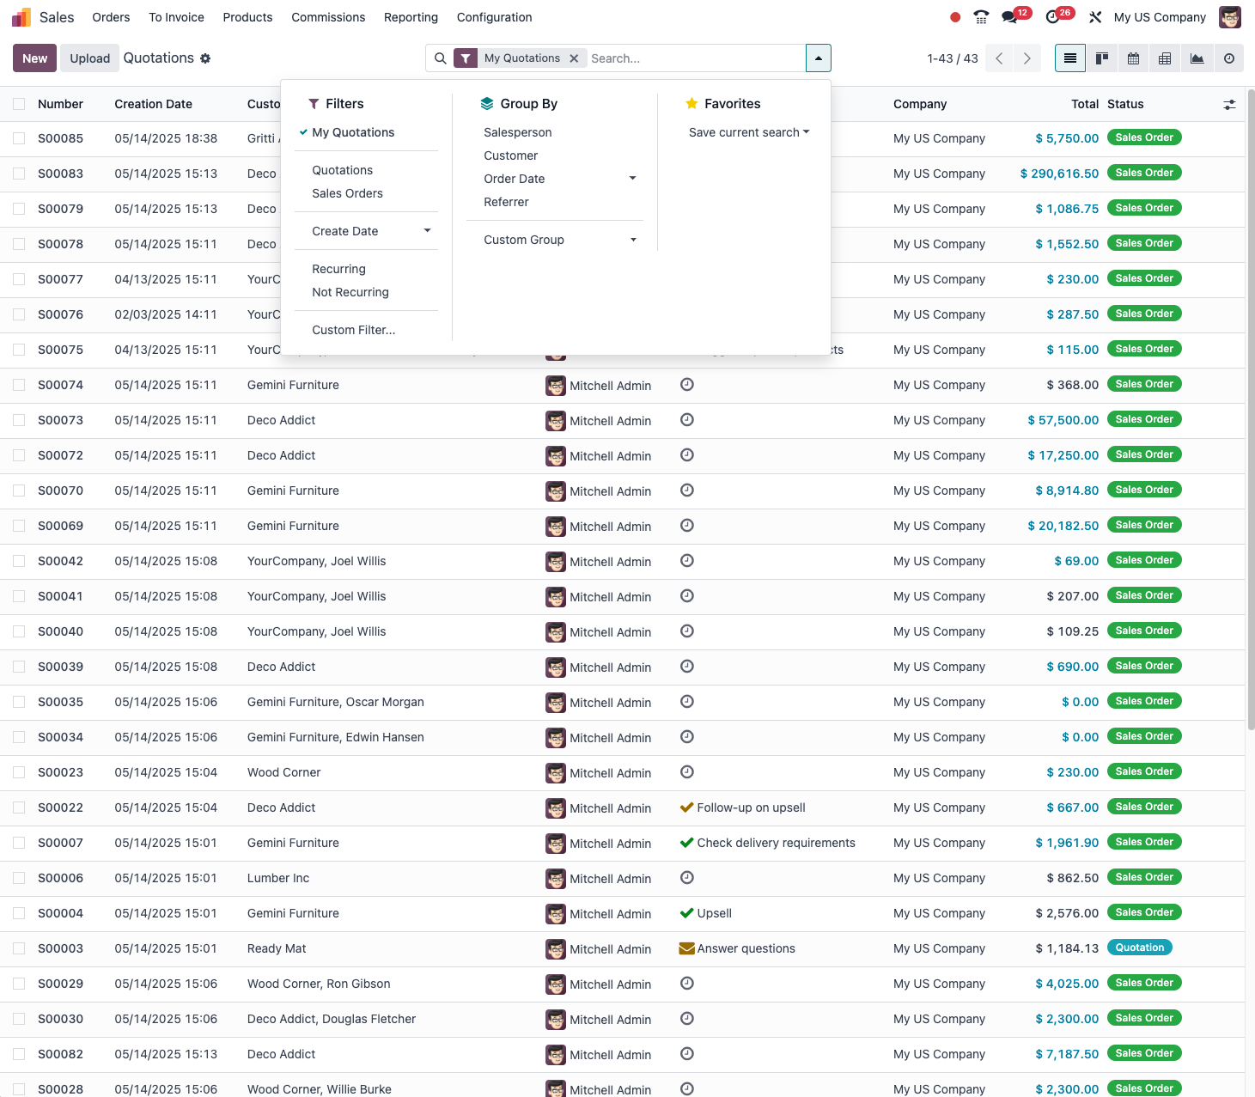Open the Orders menu
This screenshot has height=1097, width=1255.
tap(111, 17)
